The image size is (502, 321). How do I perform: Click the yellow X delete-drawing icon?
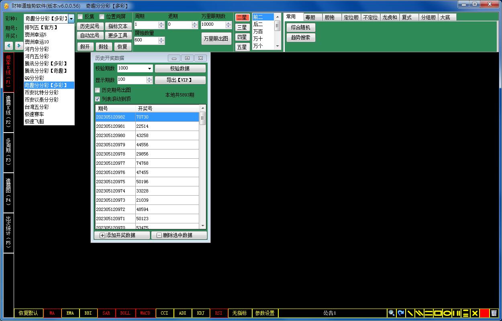(475, 313)
